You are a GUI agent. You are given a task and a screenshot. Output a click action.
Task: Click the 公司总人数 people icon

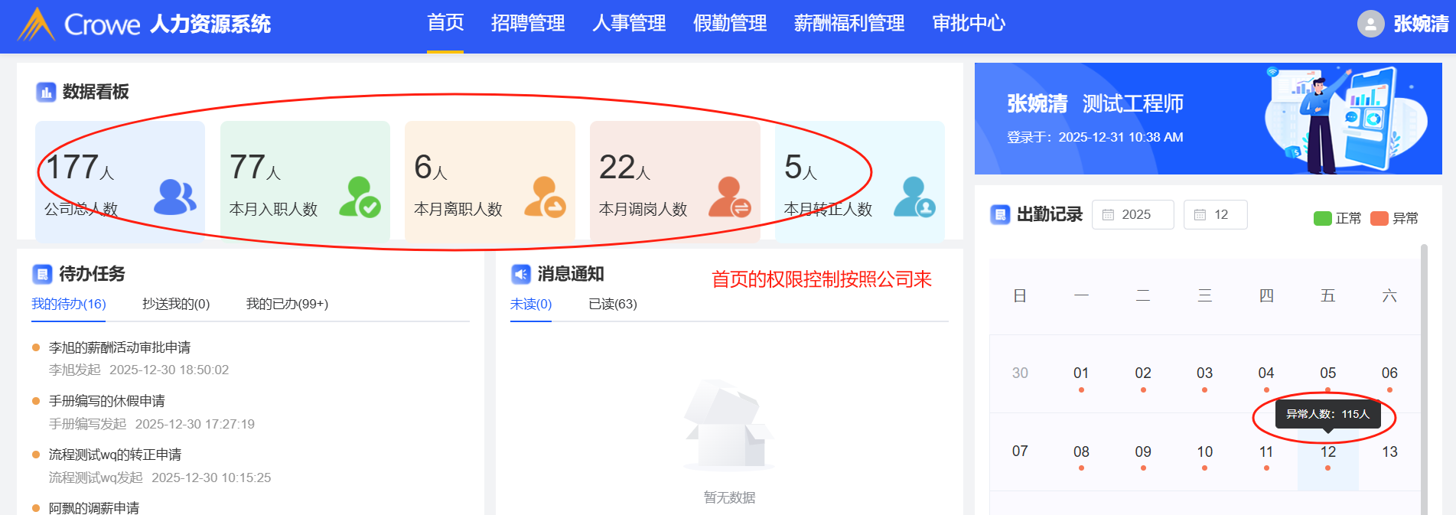pos(175,197)
